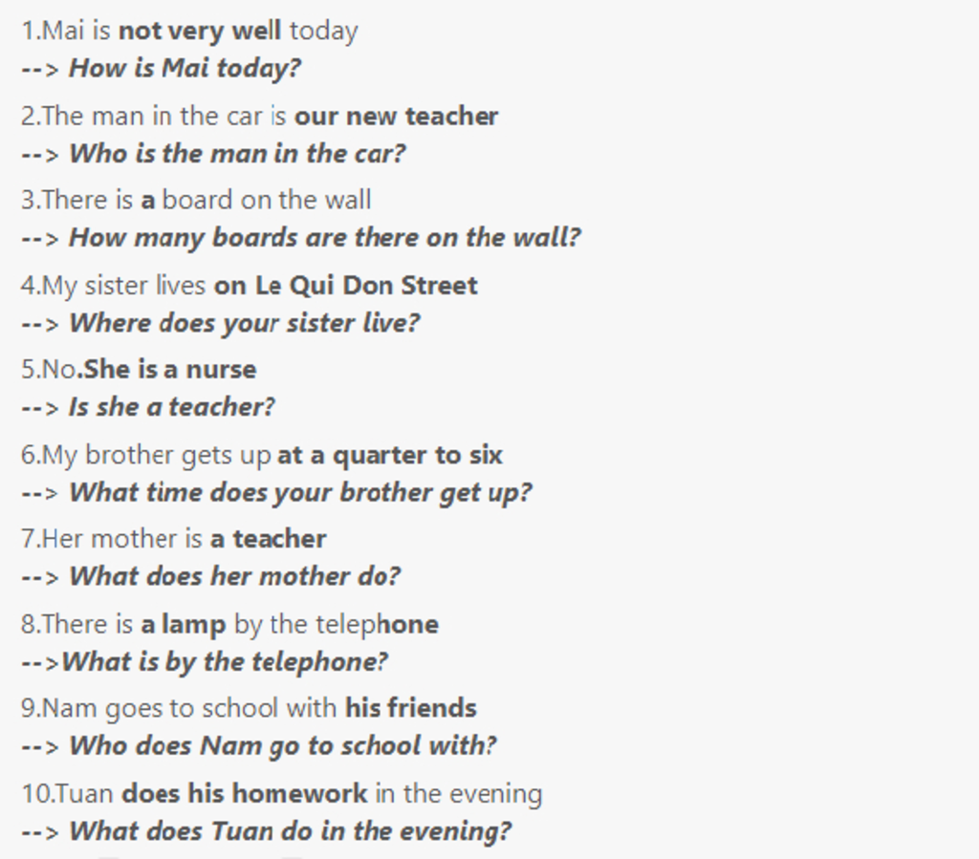979x859 pixels.
Task: Click the line "No. She is a nurse"
Action: [139, 370]
